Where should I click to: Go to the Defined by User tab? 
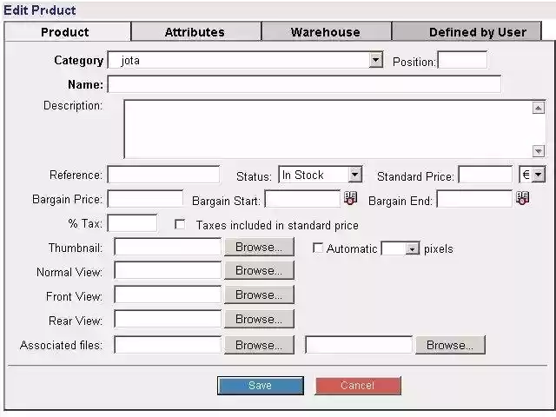click(467, 32)
